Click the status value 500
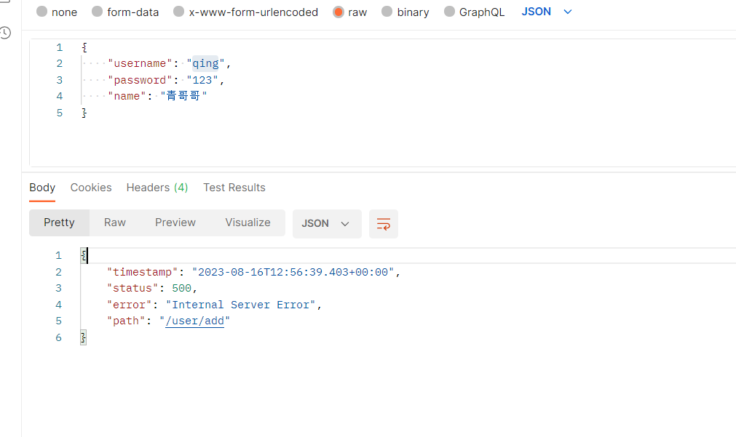736x437 pixels. (182, 289)
